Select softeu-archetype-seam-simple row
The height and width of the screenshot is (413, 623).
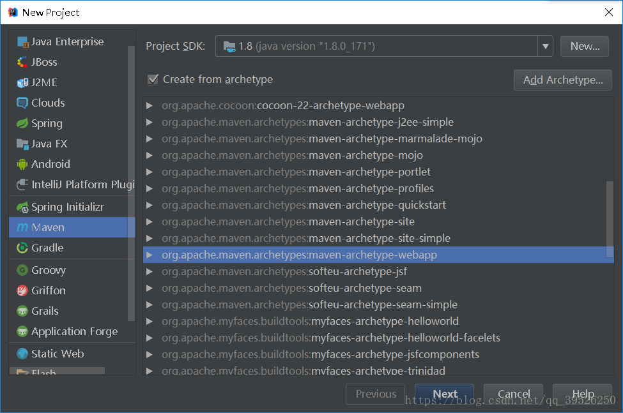pos(378,305)
